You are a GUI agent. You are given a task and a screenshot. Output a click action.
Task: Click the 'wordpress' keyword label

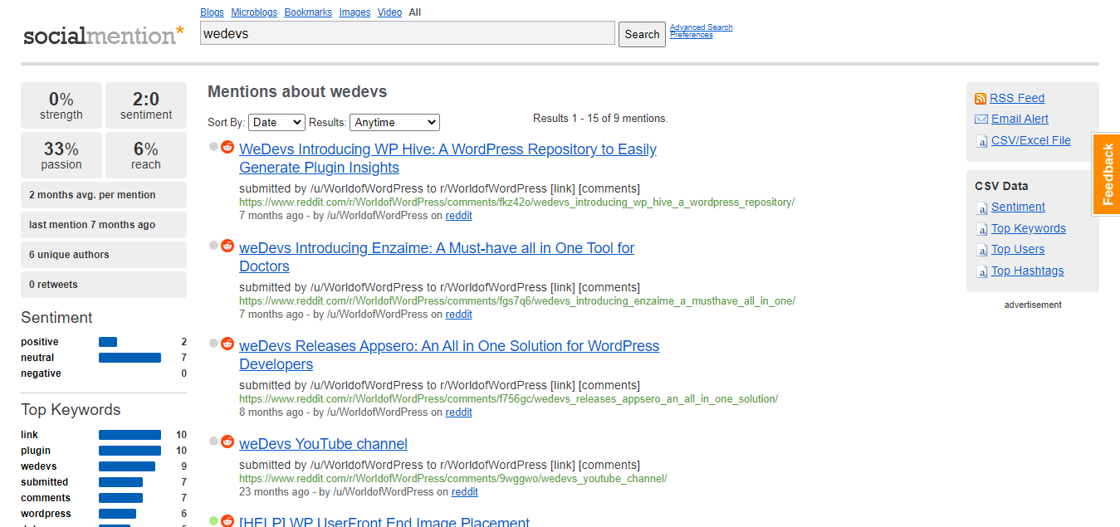[46, 514]
